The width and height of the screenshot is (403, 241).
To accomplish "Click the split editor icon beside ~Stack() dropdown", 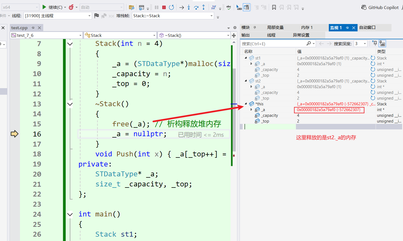I will (x=234, y=35).
